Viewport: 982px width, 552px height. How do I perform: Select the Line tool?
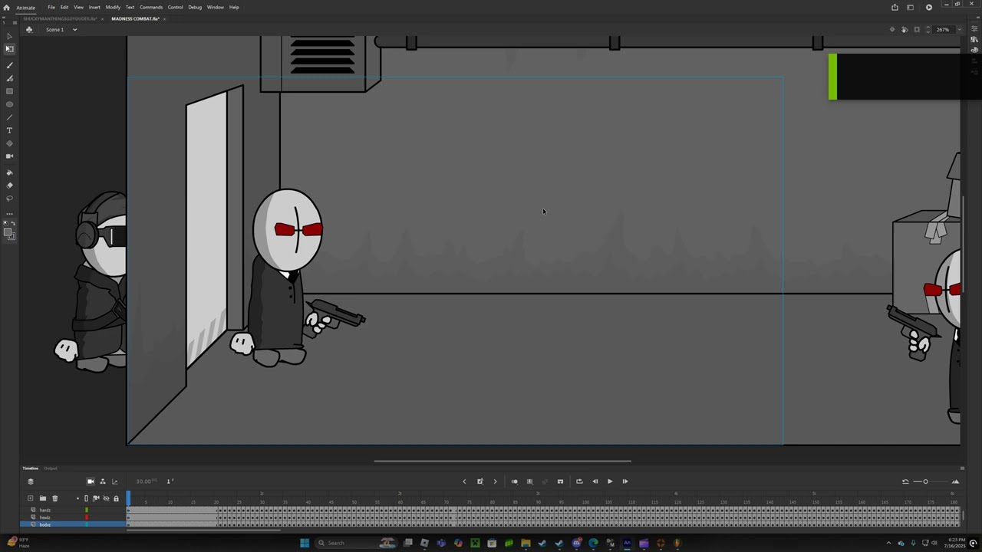point(9,117)
